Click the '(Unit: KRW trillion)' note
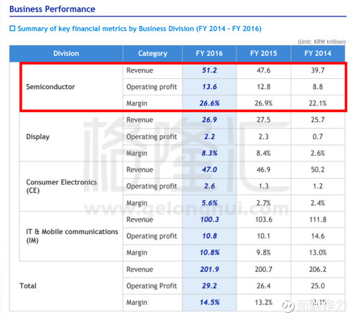This screenshot has height=315, width=353. [x=321, y=42]
